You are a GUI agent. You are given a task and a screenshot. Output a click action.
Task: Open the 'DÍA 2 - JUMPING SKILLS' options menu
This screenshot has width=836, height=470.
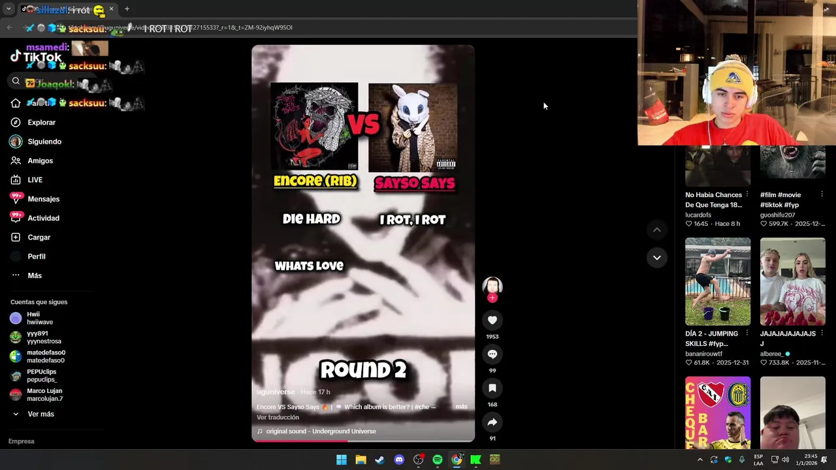tap(747, 334)
